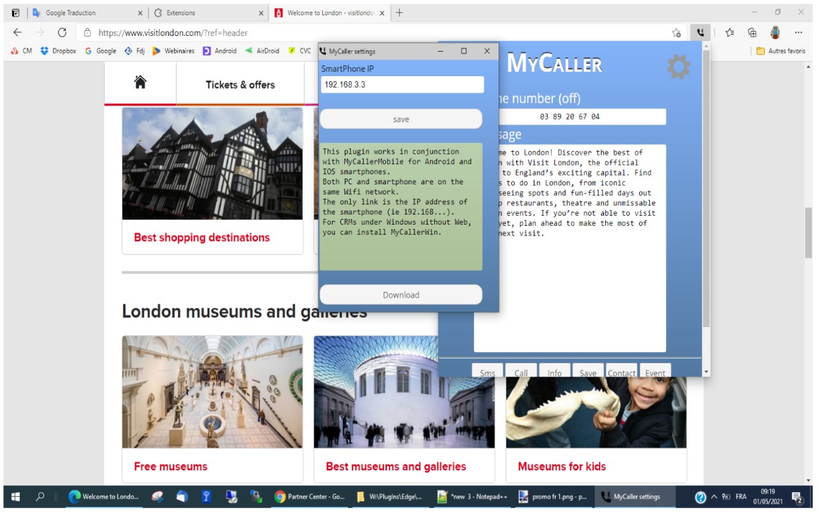Edit phone number field in MyCaller
Image resolution: width=819 pixels, height=512 pixels.
[x=569, y=116]
